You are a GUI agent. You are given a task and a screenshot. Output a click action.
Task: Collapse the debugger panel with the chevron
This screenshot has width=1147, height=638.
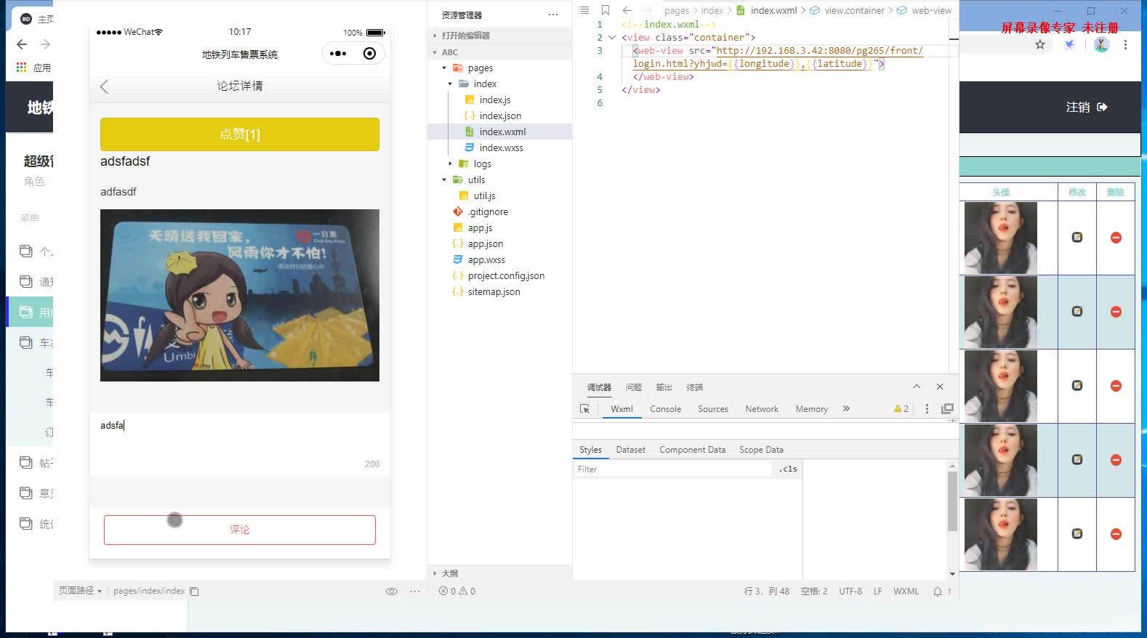tap(917, 387)
